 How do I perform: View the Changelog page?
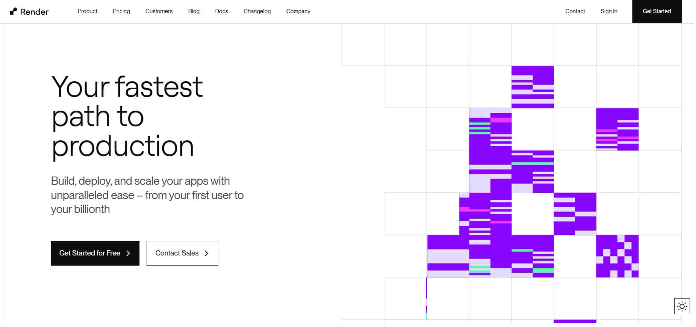[257, 11]
